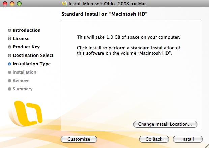This screenshot has height=148, width=209.
Task: Click the bullet beside License
Action: [9, 39]
